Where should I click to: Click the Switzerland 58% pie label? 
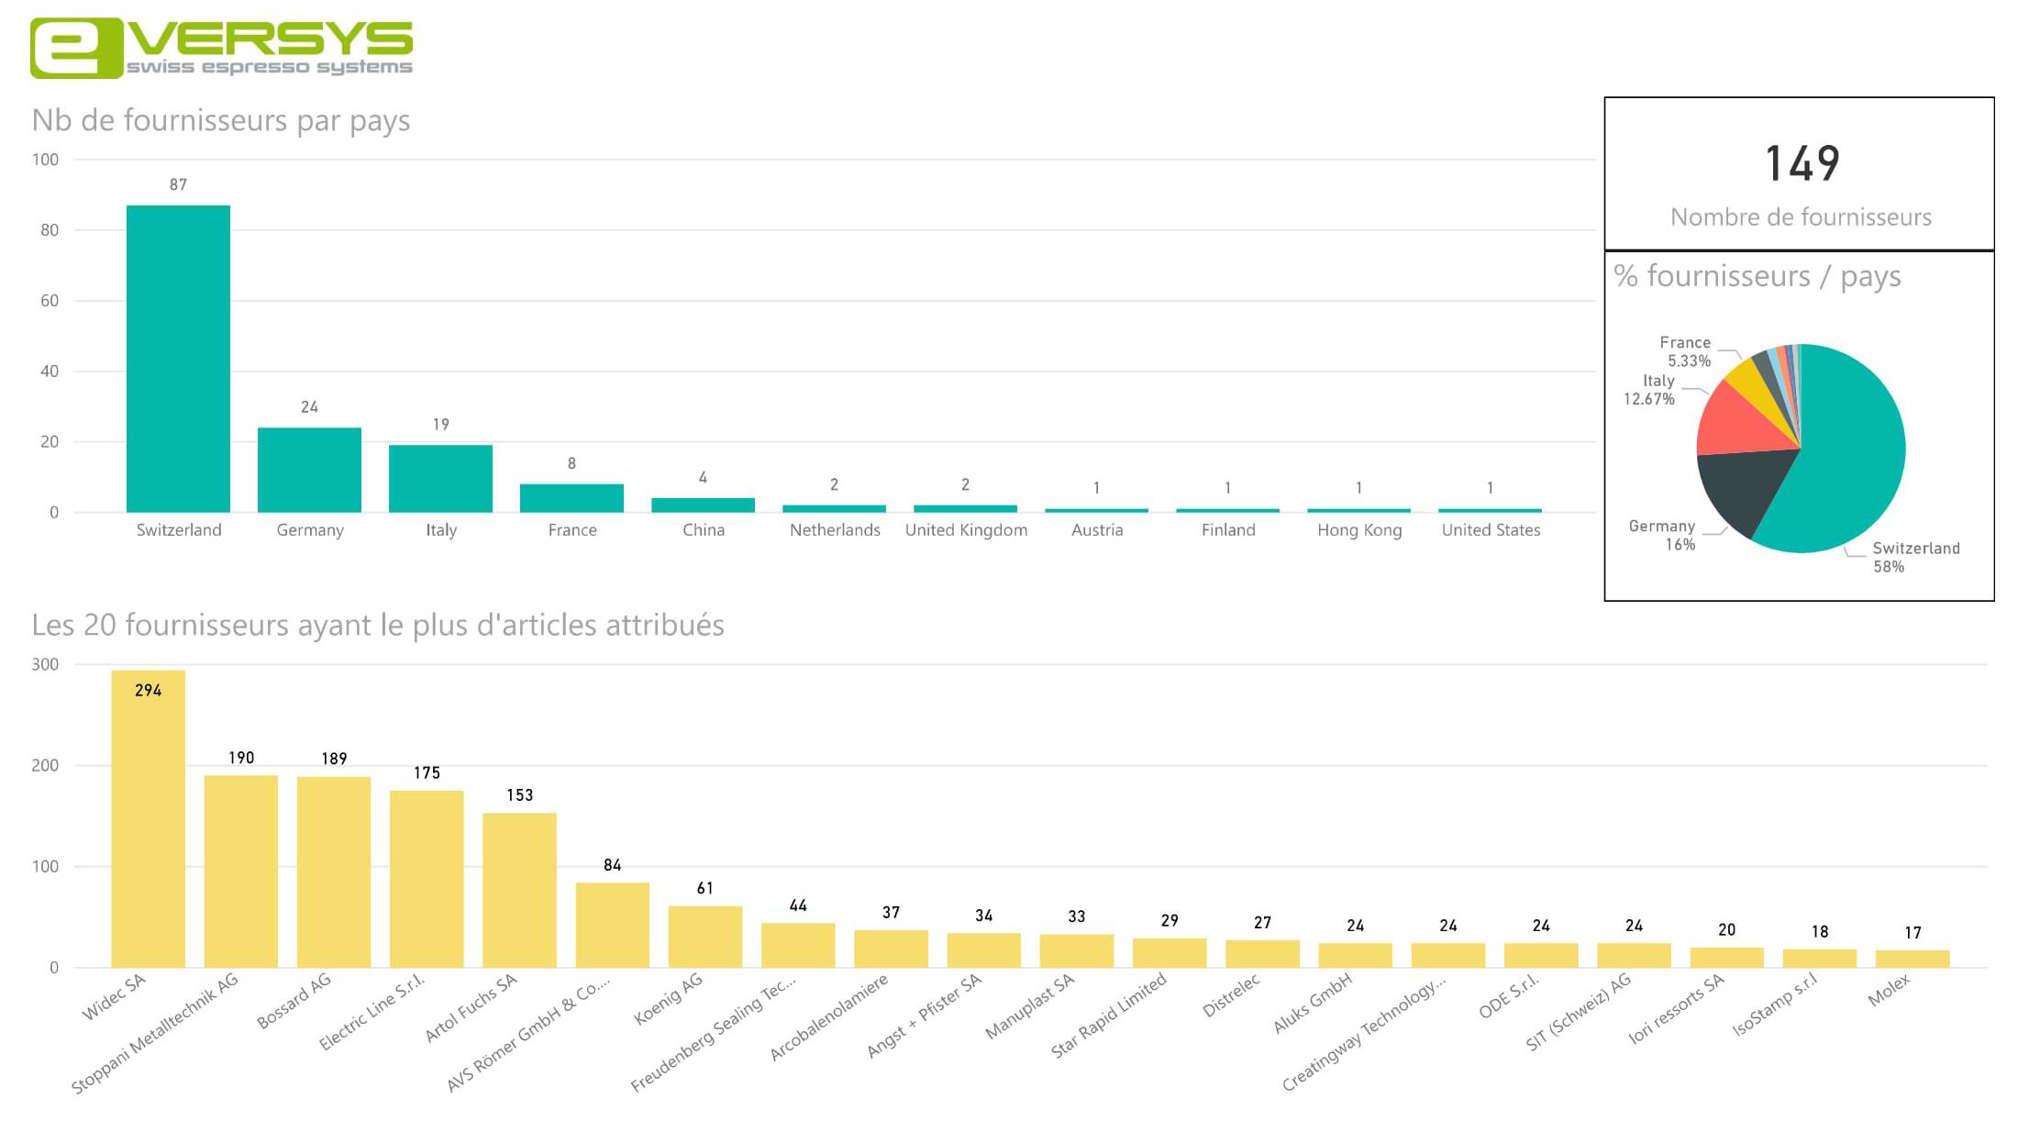(1915, 557)
